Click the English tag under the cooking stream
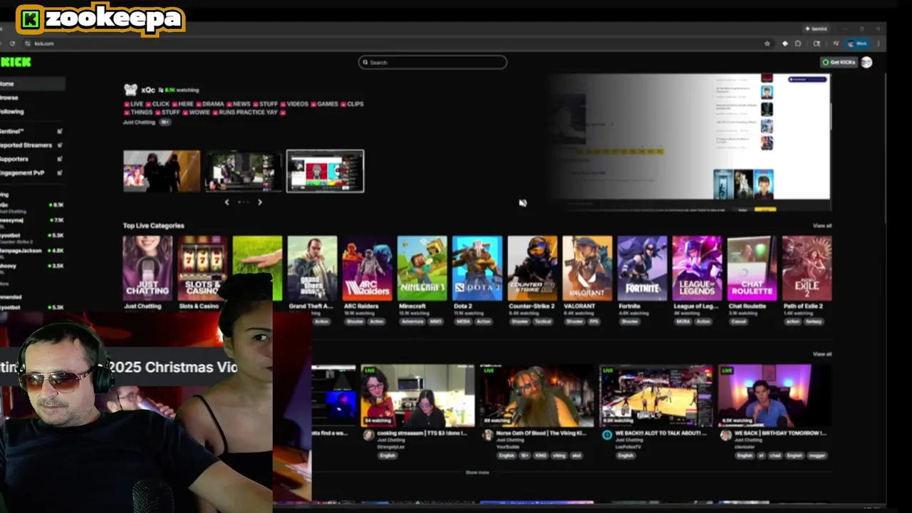Image resolution: width=912 pixels, height=513 pixels. pyautogui.click(x=388, y=455)
